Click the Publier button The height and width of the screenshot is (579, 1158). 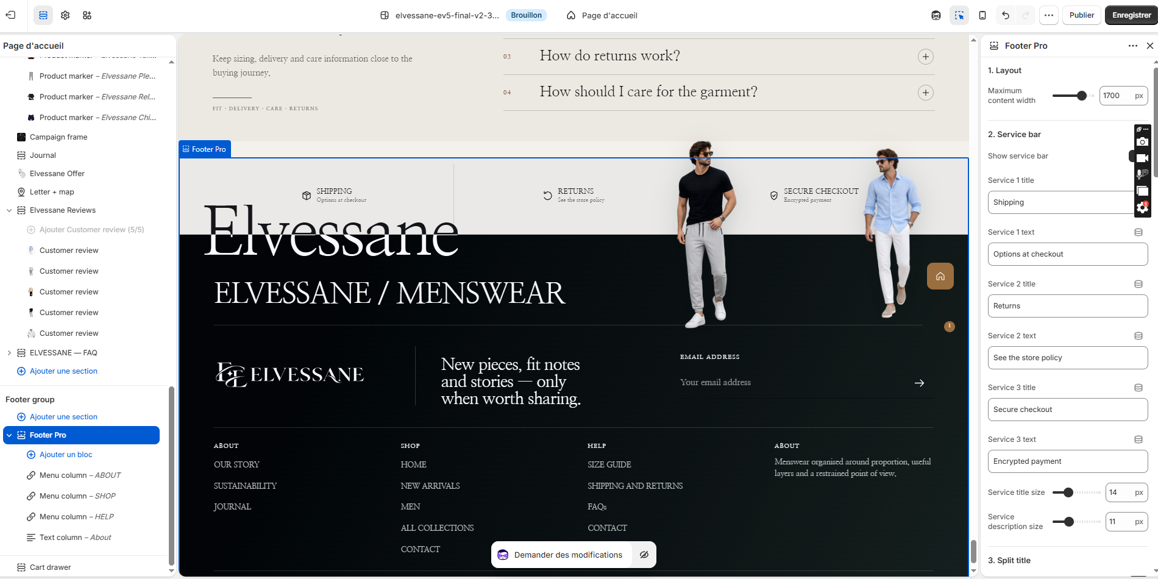click(x=1082, y=15)
